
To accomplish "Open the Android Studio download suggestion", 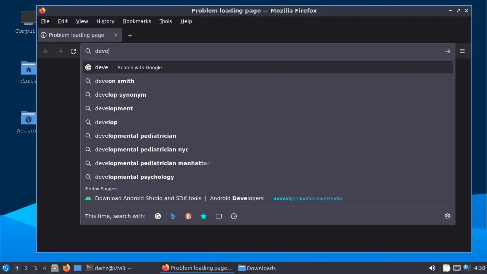I will 267,198.
